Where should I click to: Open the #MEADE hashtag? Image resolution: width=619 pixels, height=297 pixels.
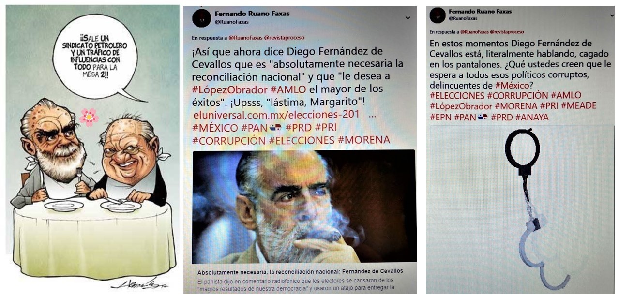[x=579, y=106]
